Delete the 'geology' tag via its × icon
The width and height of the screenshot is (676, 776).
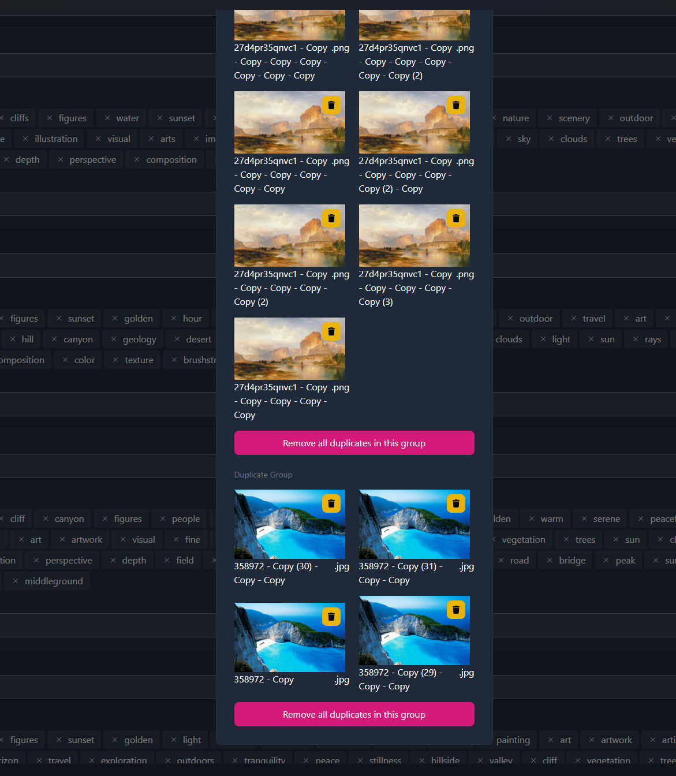114,339
